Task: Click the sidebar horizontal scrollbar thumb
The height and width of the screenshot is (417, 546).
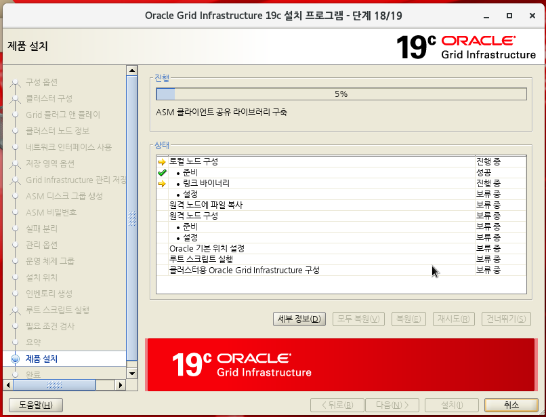Action: coord(54,385)
